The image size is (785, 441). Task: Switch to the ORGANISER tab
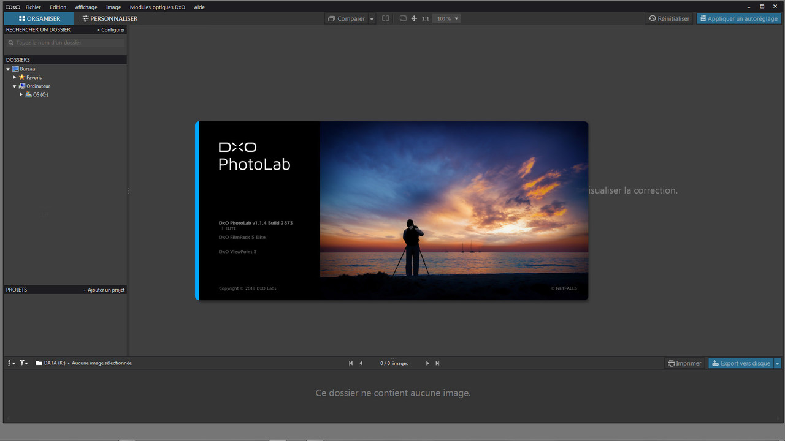[x=39, y=18]
